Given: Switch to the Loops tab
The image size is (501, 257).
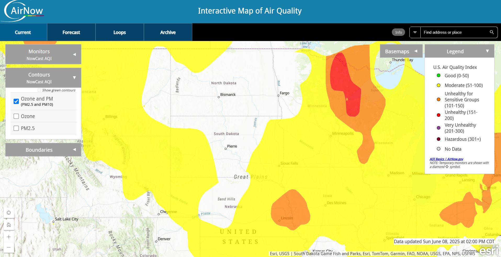Looking at the screenshot, I should [x=120, y=32].
